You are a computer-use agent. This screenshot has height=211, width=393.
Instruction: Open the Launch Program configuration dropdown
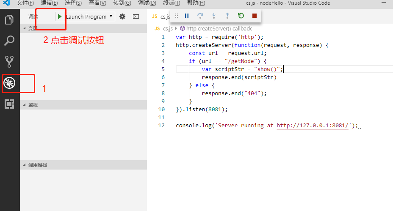[89, 16]
